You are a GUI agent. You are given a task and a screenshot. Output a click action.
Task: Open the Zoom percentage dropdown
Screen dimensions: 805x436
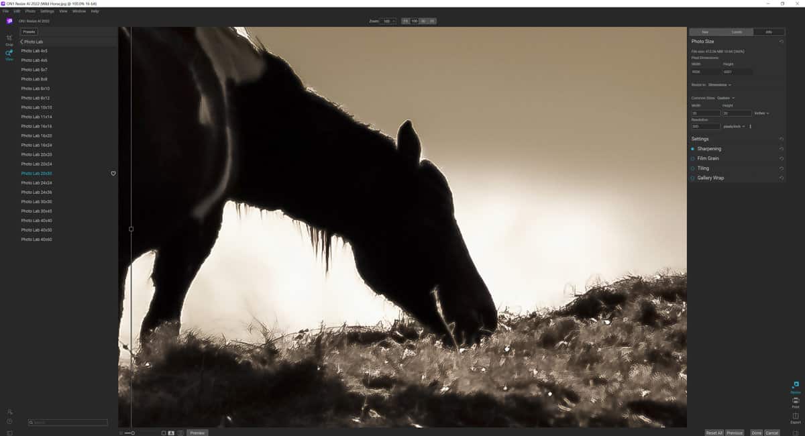pyautogui.click(x=388, y=21)
